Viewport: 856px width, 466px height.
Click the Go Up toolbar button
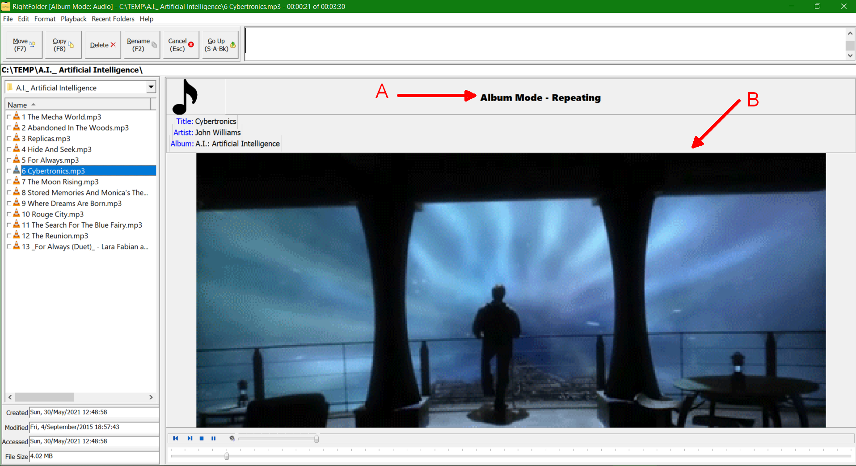(x=220, y=45)
